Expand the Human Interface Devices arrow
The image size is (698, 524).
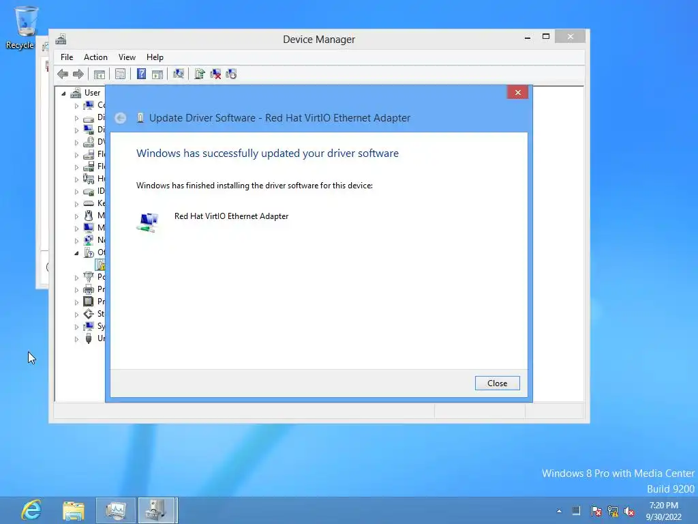point(76,179)
